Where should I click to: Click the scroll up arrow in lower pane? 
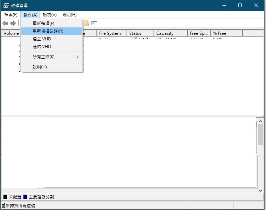[260, 121]
